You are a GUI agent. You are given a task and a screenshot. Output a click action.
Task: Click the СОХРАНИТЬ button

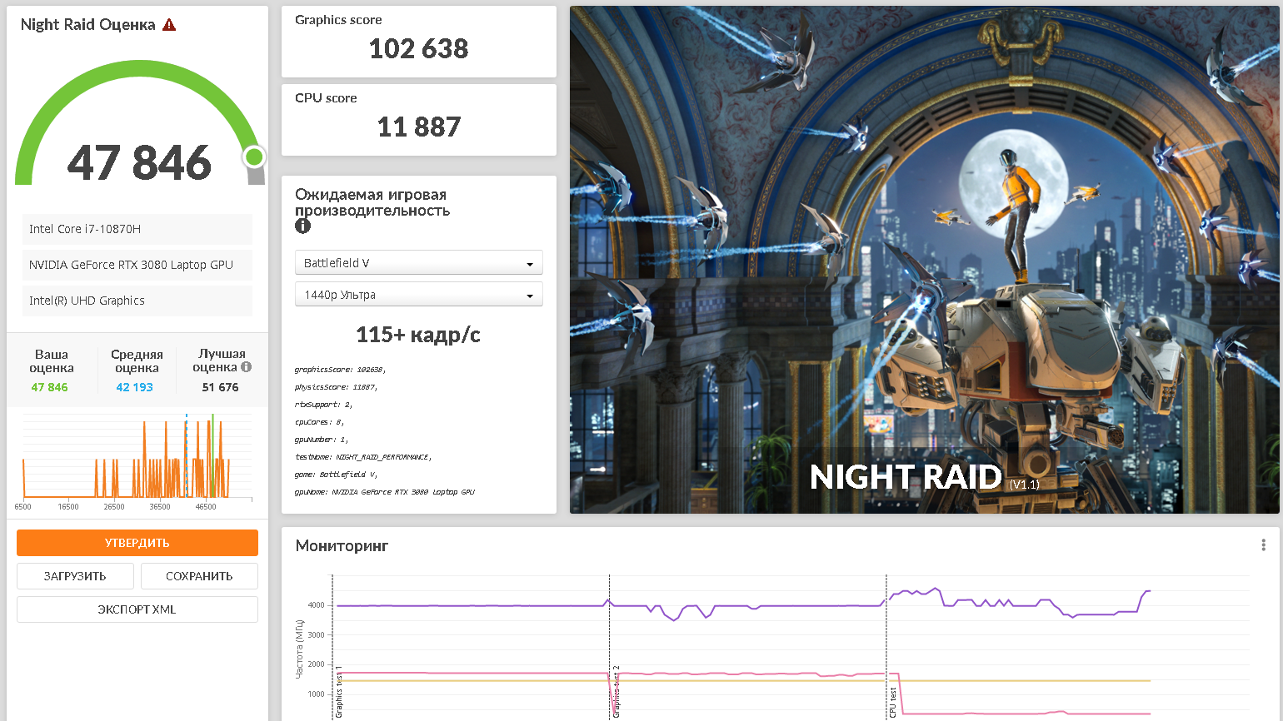(199, 576)
